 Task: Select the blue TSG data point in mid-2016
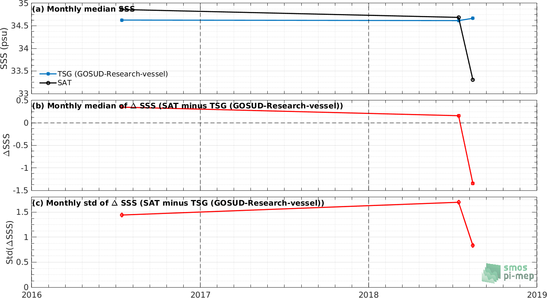(x=122, y=20)
